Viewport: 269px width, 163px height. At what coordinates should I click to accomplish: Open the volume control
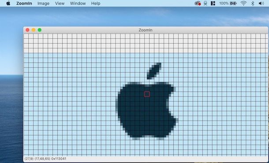tap(261, 3)
